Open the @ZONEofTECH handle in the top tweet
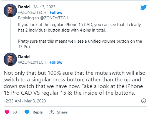The width and height of the screenshot is (150, 116). point(32,12)
